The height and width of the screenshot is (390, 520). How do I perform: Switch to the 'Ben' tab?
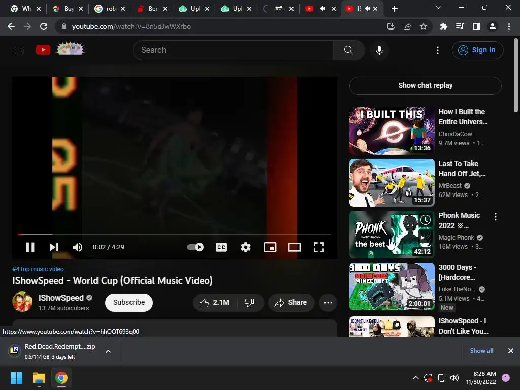[x=153, y=9]
